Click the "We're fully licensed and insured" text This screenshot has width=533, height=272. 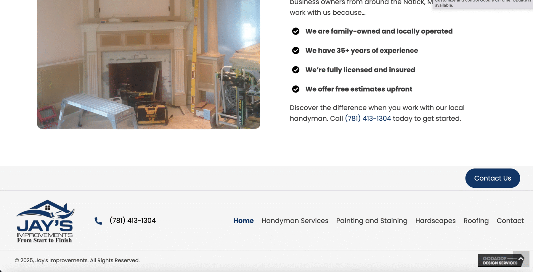tap(360, 70)
